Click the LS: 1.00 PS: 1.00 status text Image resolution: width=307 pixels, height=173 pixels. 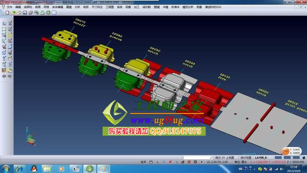[217, 162]
